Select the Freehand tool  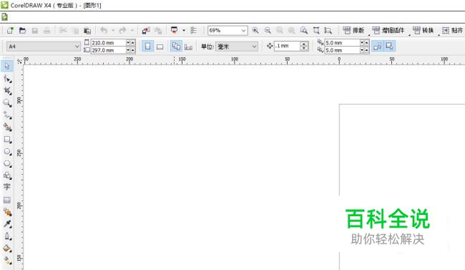point(7,115)
